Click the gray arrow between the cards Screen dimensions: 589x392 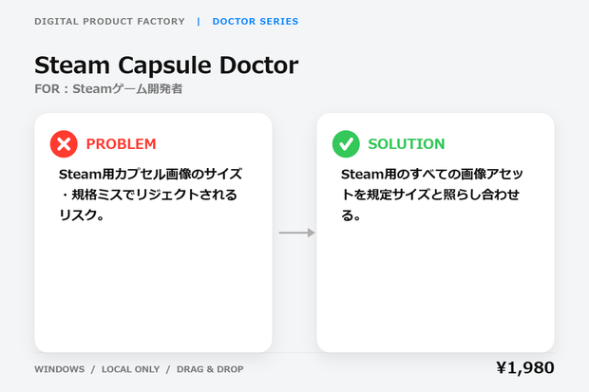(x=296, y=233)
